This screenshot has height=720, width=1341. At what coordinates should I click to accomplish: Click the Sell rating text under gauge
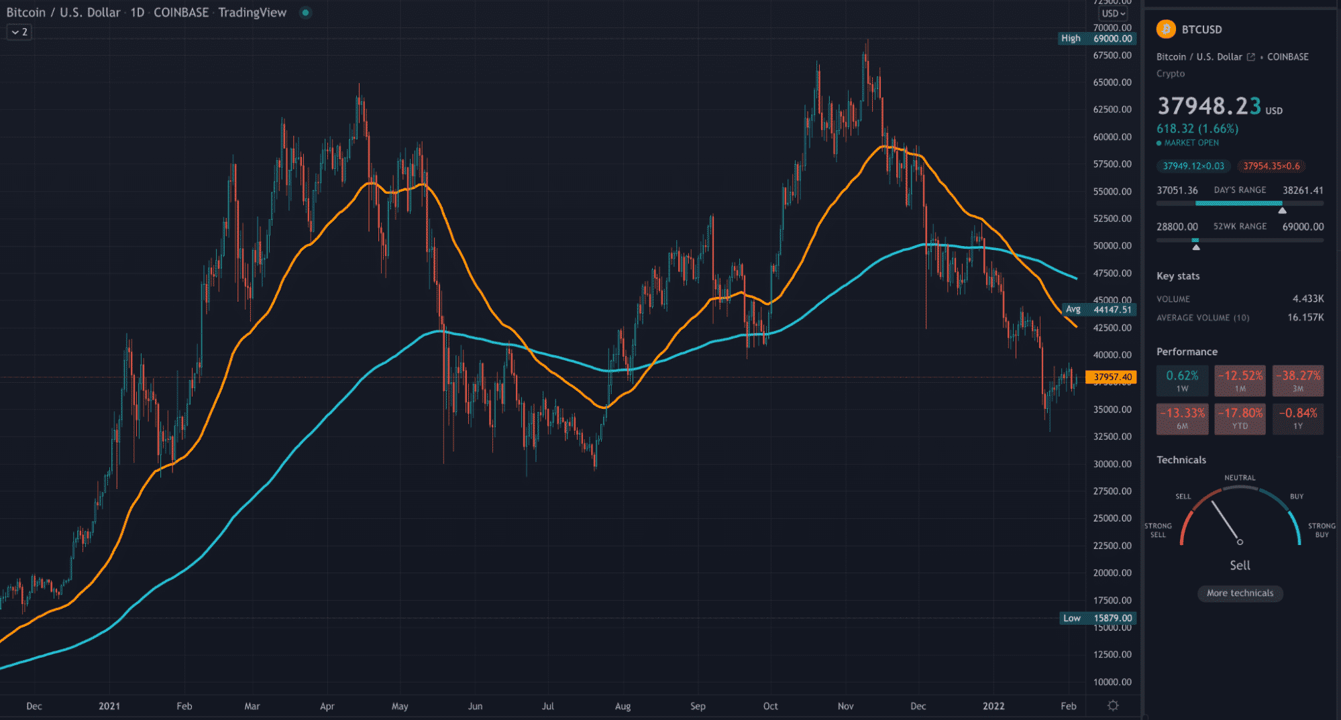point(1240,565)
